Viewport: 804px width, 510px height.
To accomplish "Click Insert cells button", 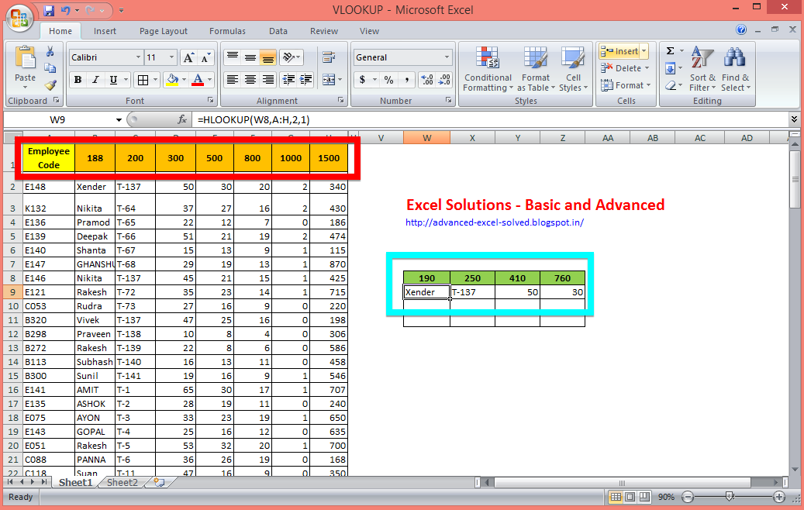I will click(x=619, y=51).
